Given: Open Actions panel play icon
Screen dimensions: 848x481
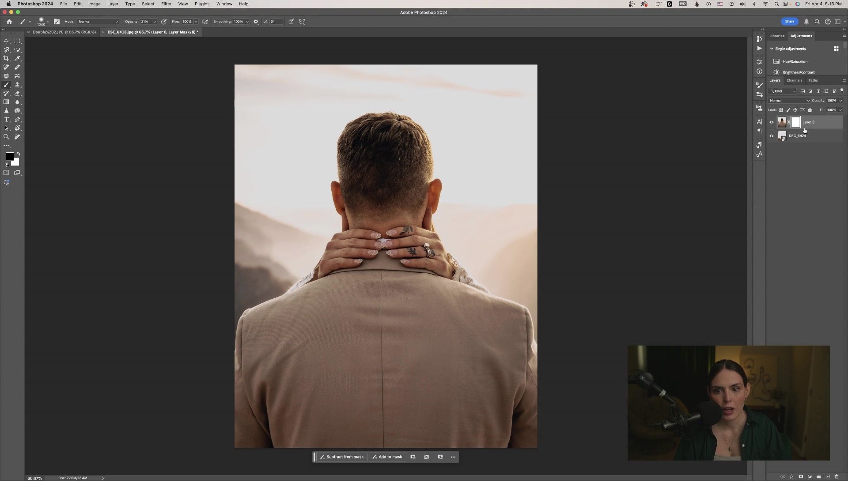Looking at the screenshot, I should pyautogui.click(x=759, y=49).
